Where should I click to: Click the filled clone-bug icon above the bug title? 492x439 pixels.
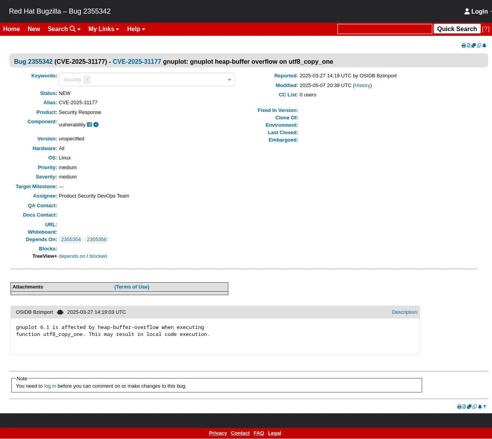pyautogui.click(x=474, y=45)
